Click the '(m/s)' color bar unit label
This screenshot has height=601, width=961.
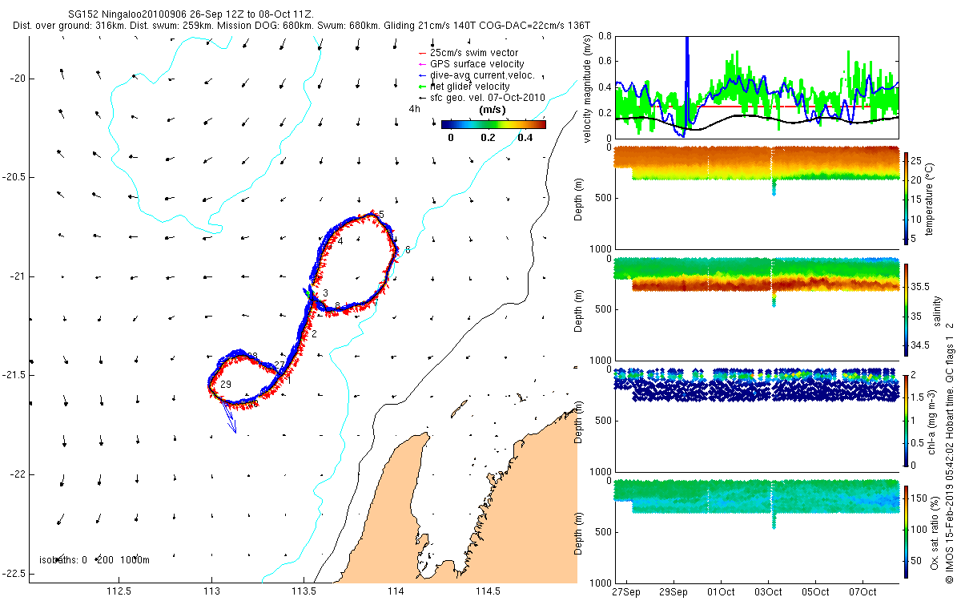tap(491, 109)
